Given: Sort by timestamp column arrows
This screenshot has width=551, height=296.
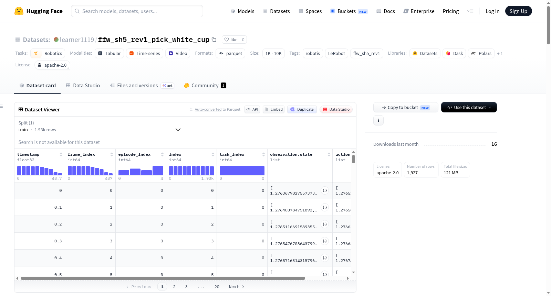Looking at the screenshot, I should (x=61, y=154).
